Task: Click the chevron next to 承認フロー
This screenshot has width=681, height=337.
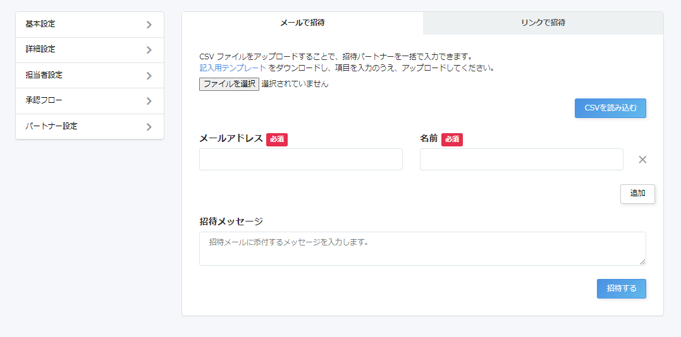Action: click(149, 101)
